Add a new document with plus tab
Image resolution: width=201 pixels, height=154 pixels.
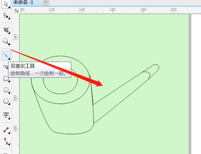coord(46,2)
